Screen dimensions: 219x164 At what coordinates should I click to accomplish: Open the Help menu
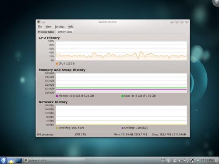point(71,27)
